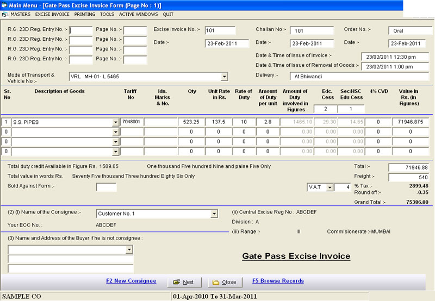This screenshot has width=435, height=301.
Task: Select the Challan No field
Action: pos(312,31)
